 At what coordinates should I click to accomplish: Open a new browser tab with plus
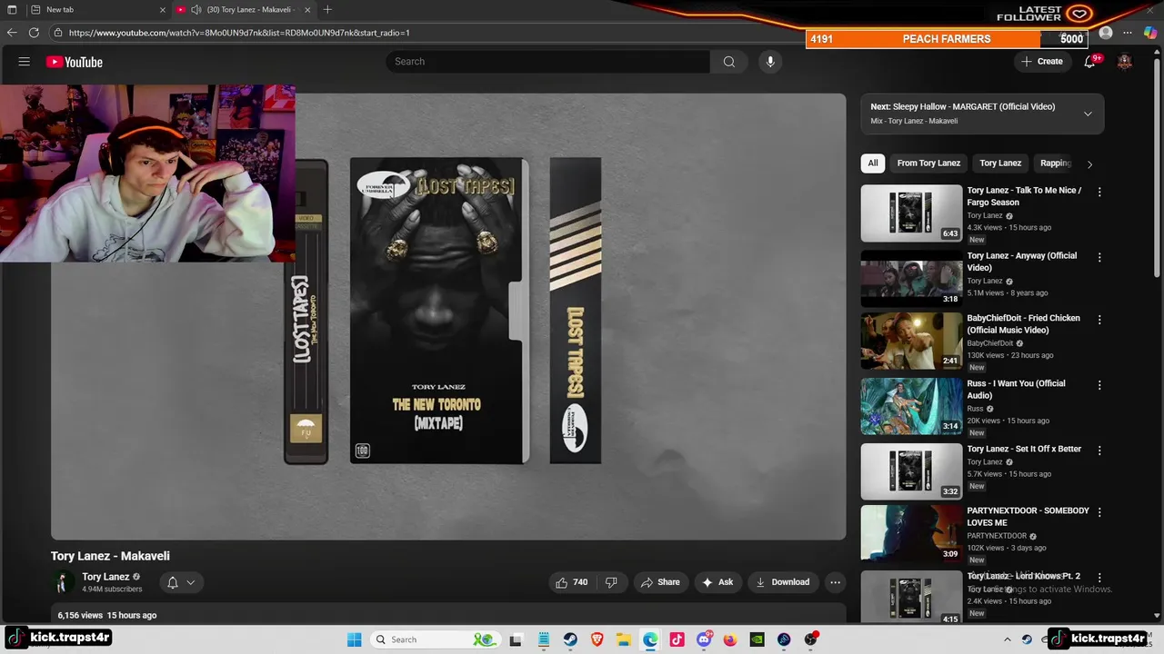(327, 9)
